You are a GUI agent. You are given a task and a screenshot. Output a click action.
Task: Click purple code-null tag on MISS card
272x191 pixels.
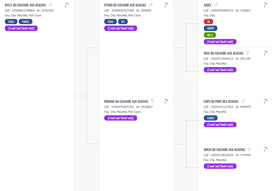pyautogui.click(x=220, y=70)
